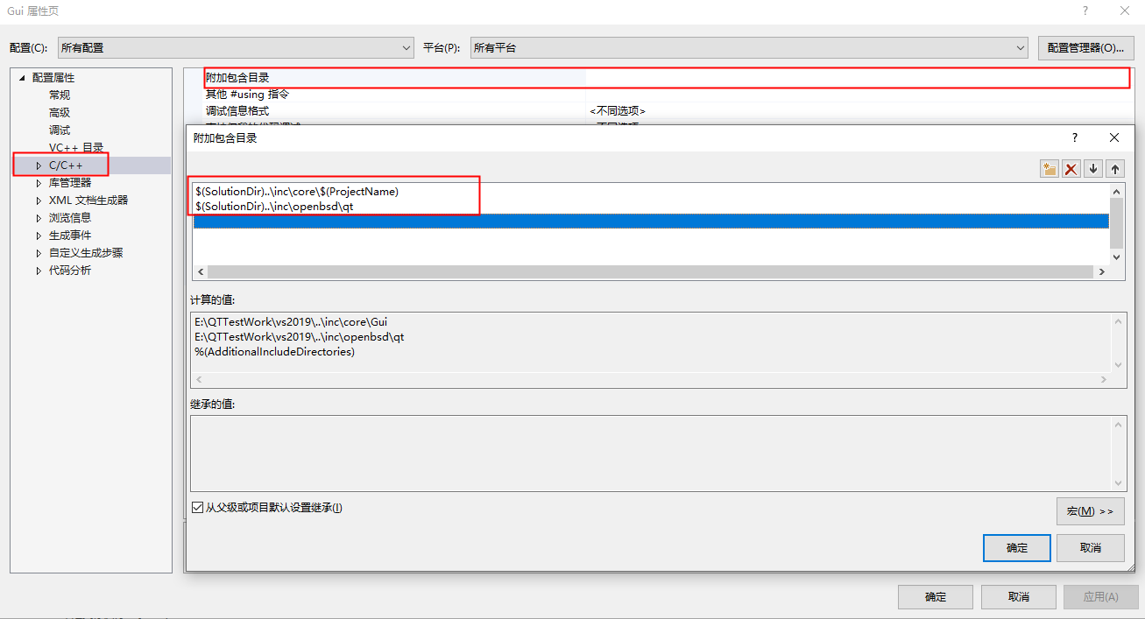The image size is (1145, 619).
Task: Click the down arrow on the include list scrollbar
Action: point(1116,257)
